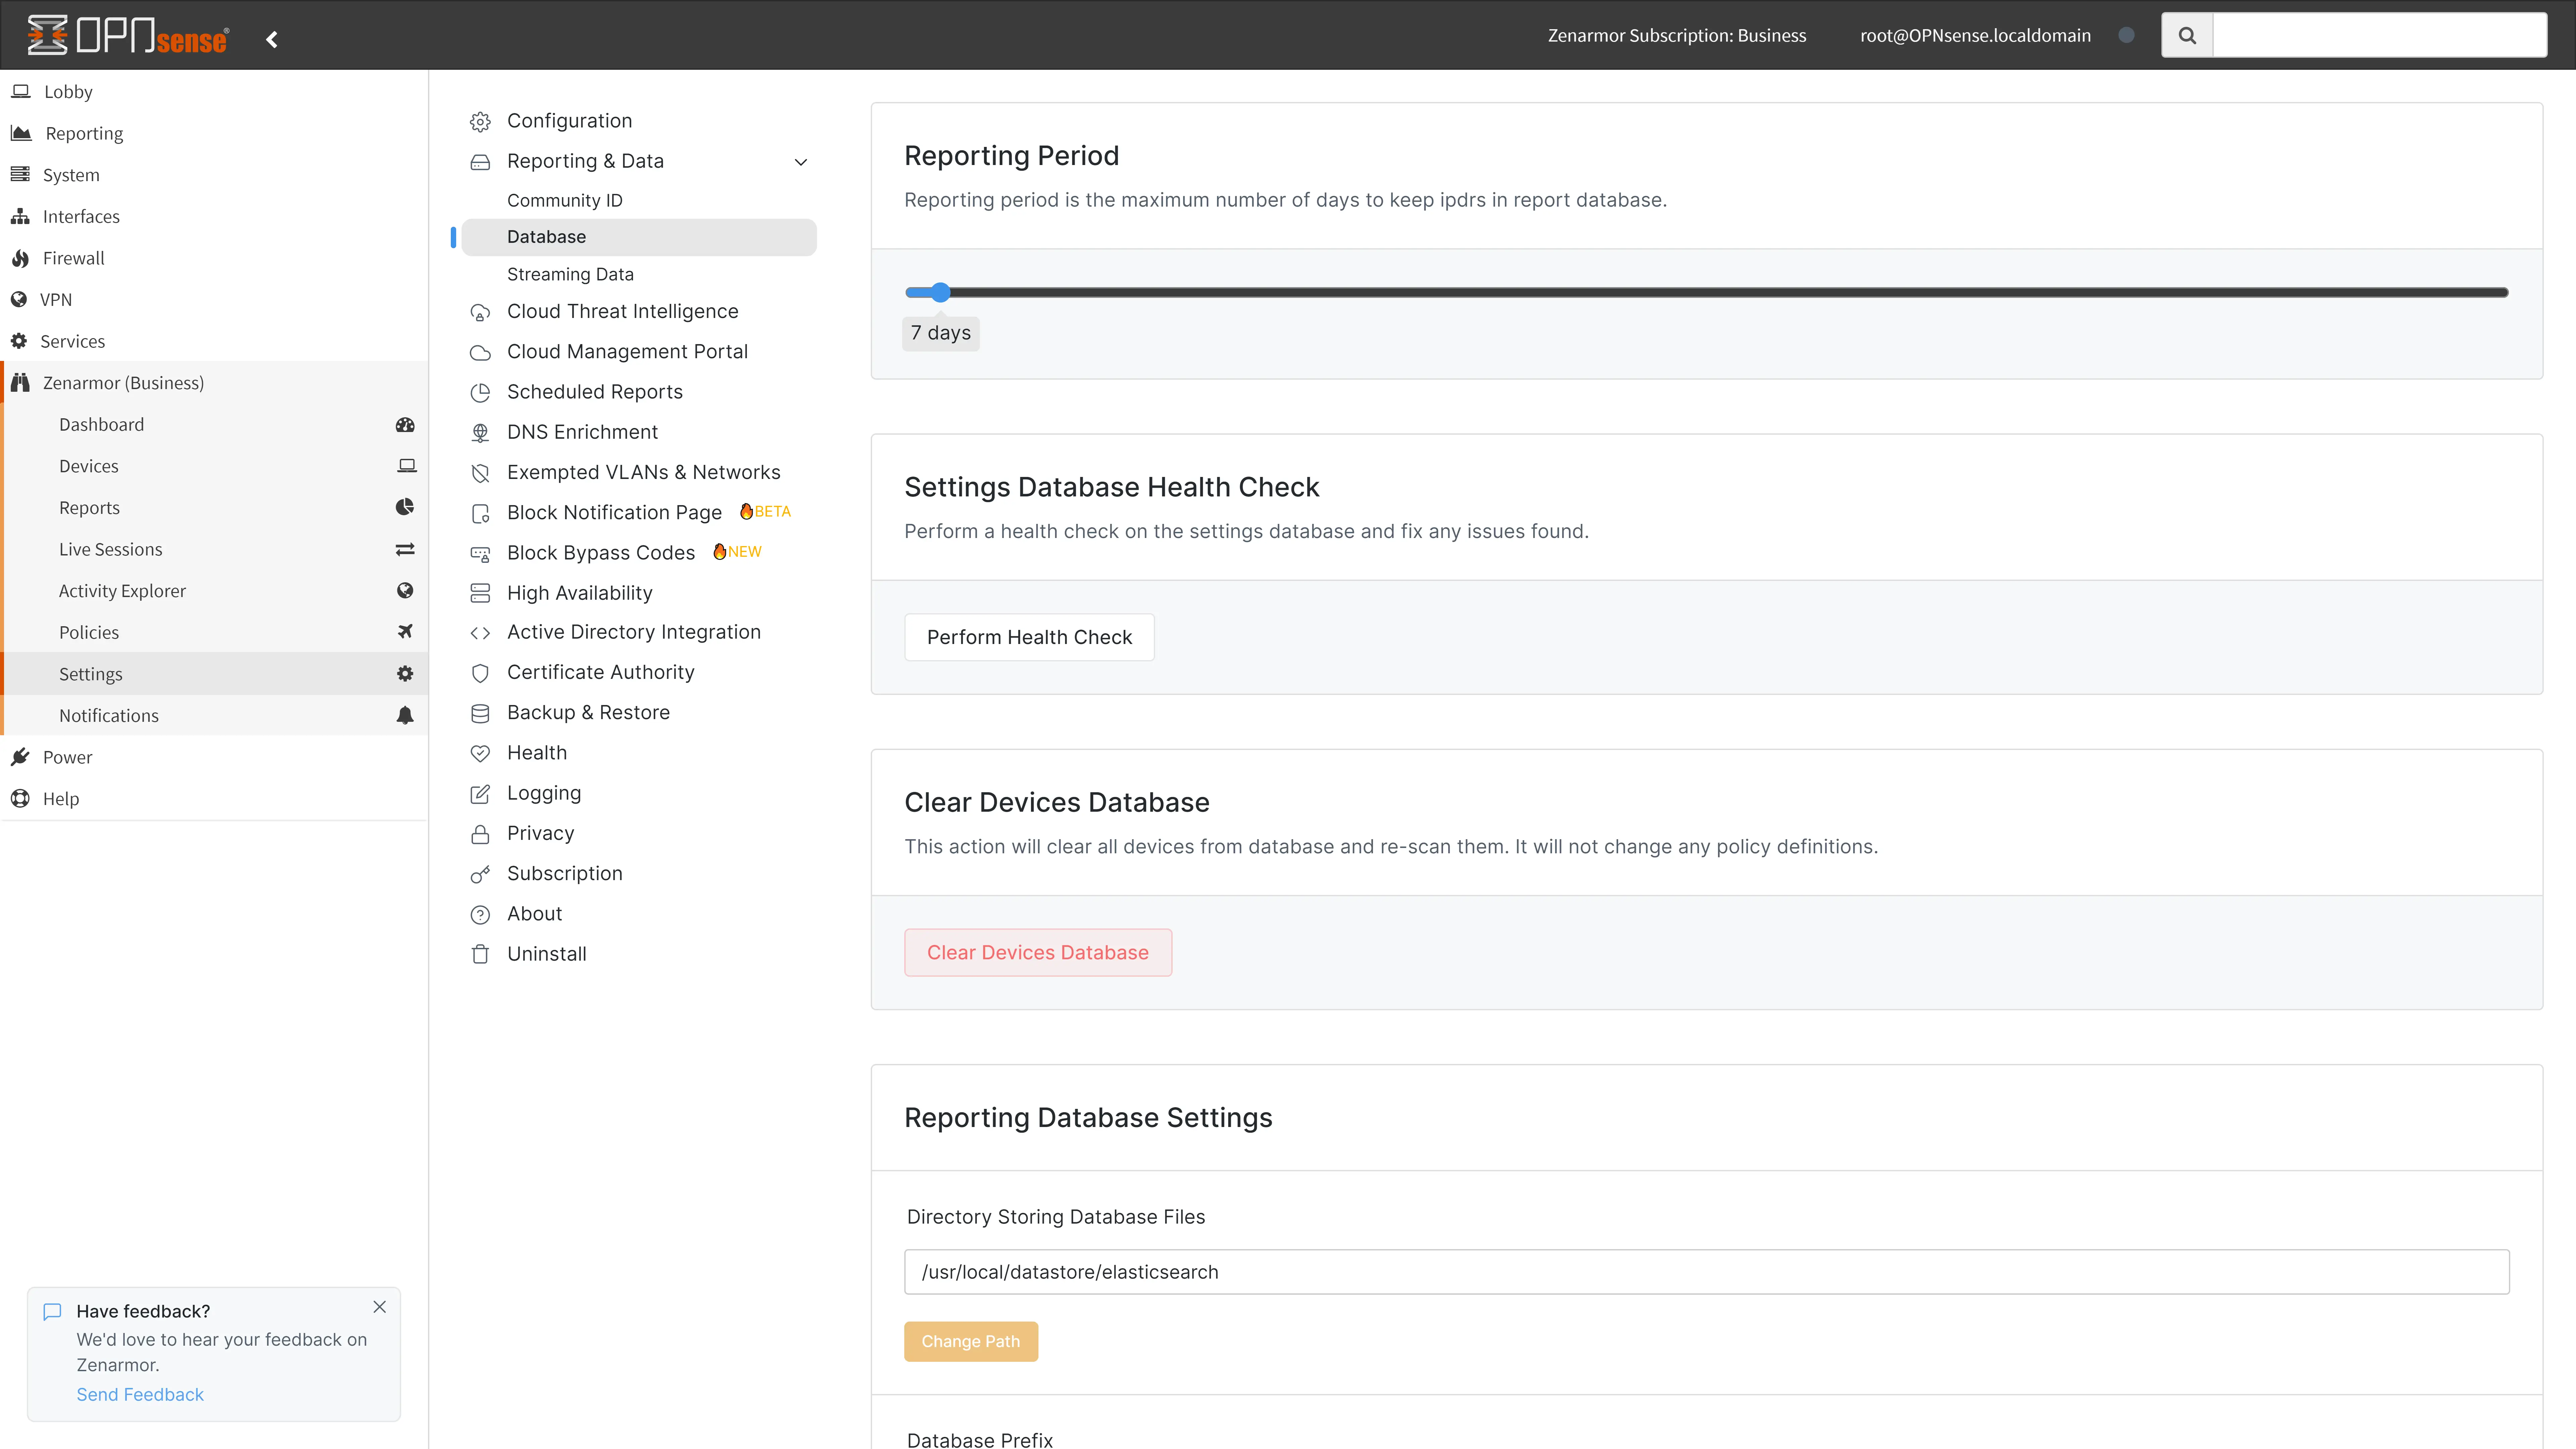Click the Send Feedback link

click(140, 1394)
